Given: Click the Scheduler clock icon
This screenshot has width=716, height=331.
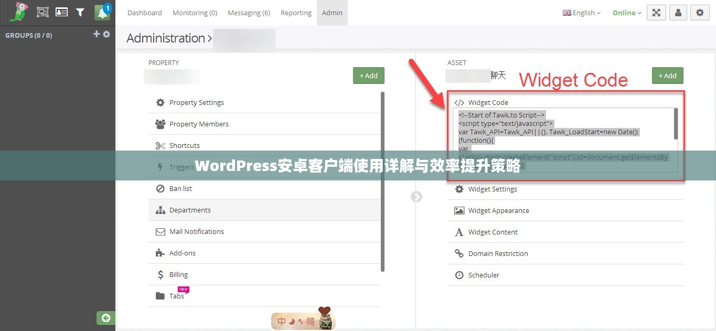Looking at the screenshot, I should click(459, 275).
